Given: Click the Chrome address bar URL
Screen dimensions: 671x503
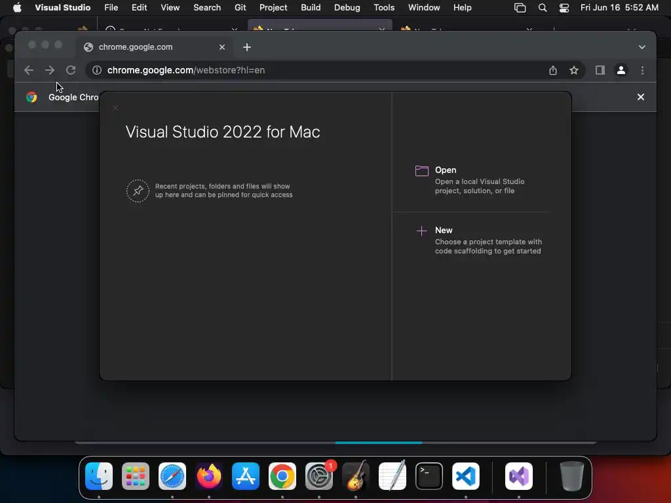Looking at the screenshot, I should pyautogui.click(x=186, y=70).
